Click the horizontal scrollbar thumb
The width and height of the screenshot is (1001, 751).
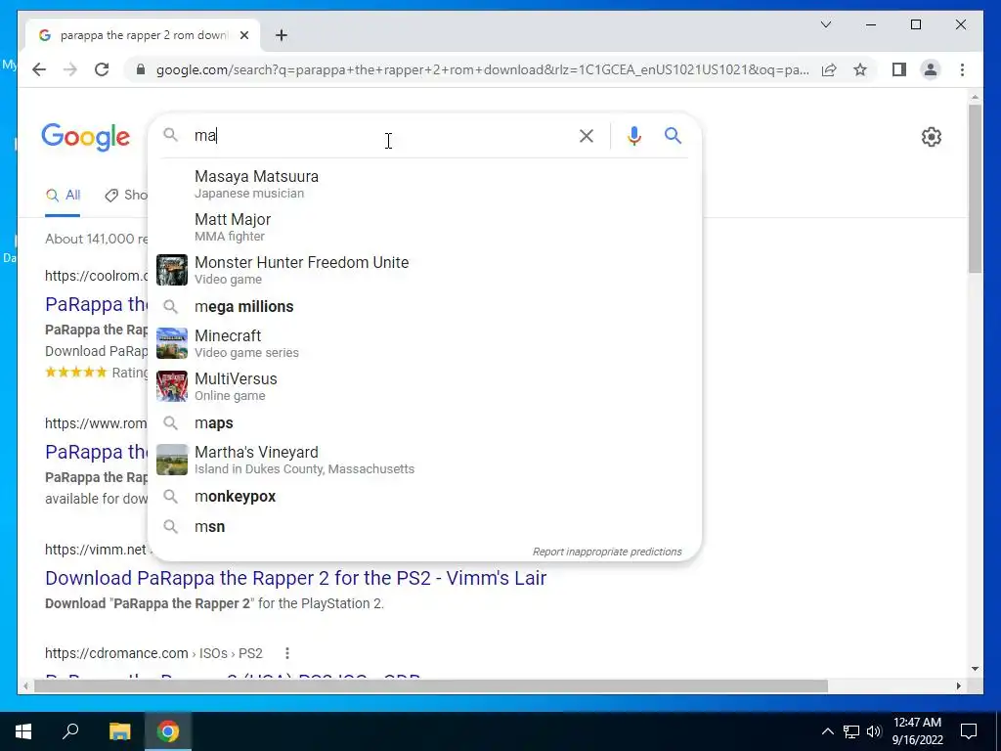pos(431,685)
